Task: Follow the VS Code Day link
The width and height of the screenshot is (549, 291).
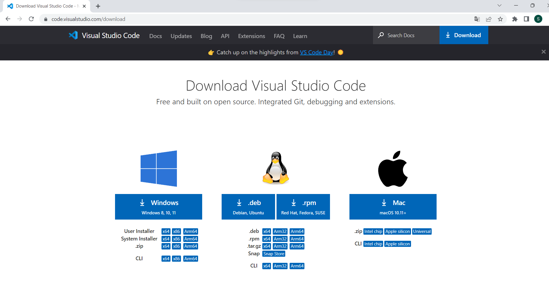Action: (x=317, y=52)
